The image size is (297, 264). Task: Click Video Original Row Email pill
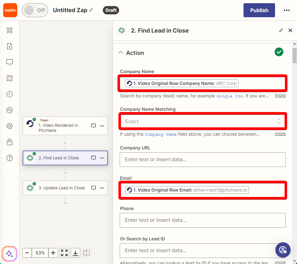[187, 190]
